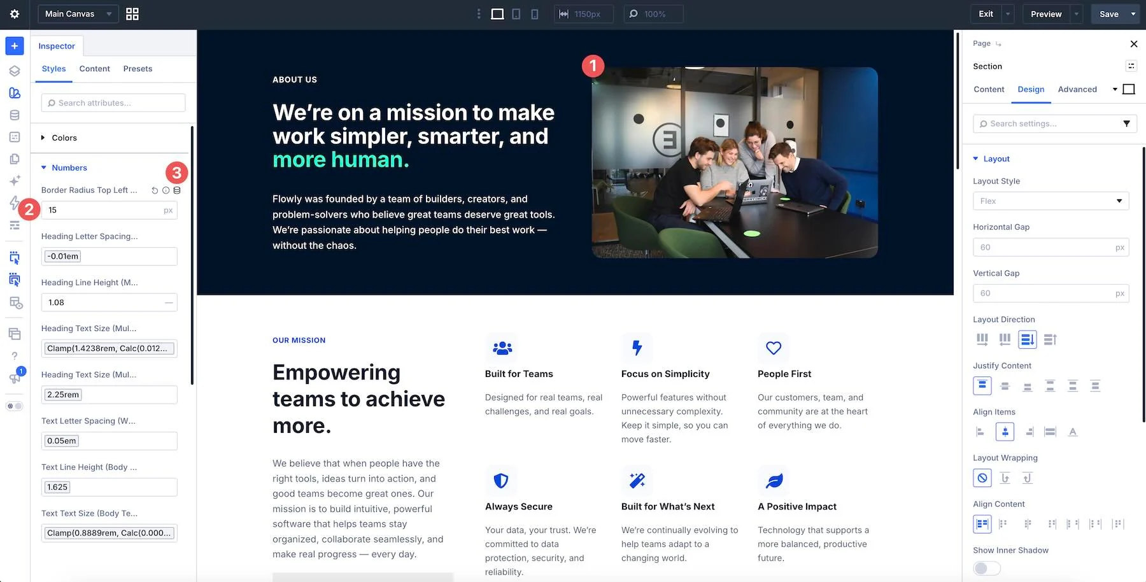
Task: Open the filter icon in Search settings
Action: (1126, 124)
